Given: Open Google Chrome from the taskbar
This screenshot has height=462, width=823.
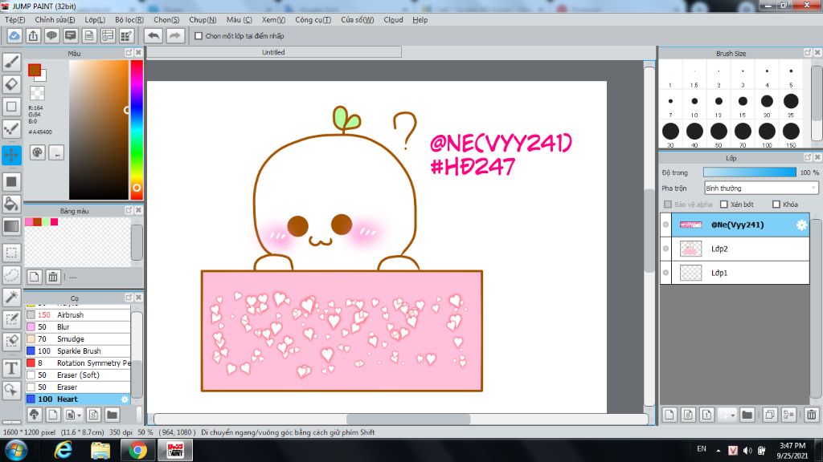Looking at the screenshot, I should (137, 450).
